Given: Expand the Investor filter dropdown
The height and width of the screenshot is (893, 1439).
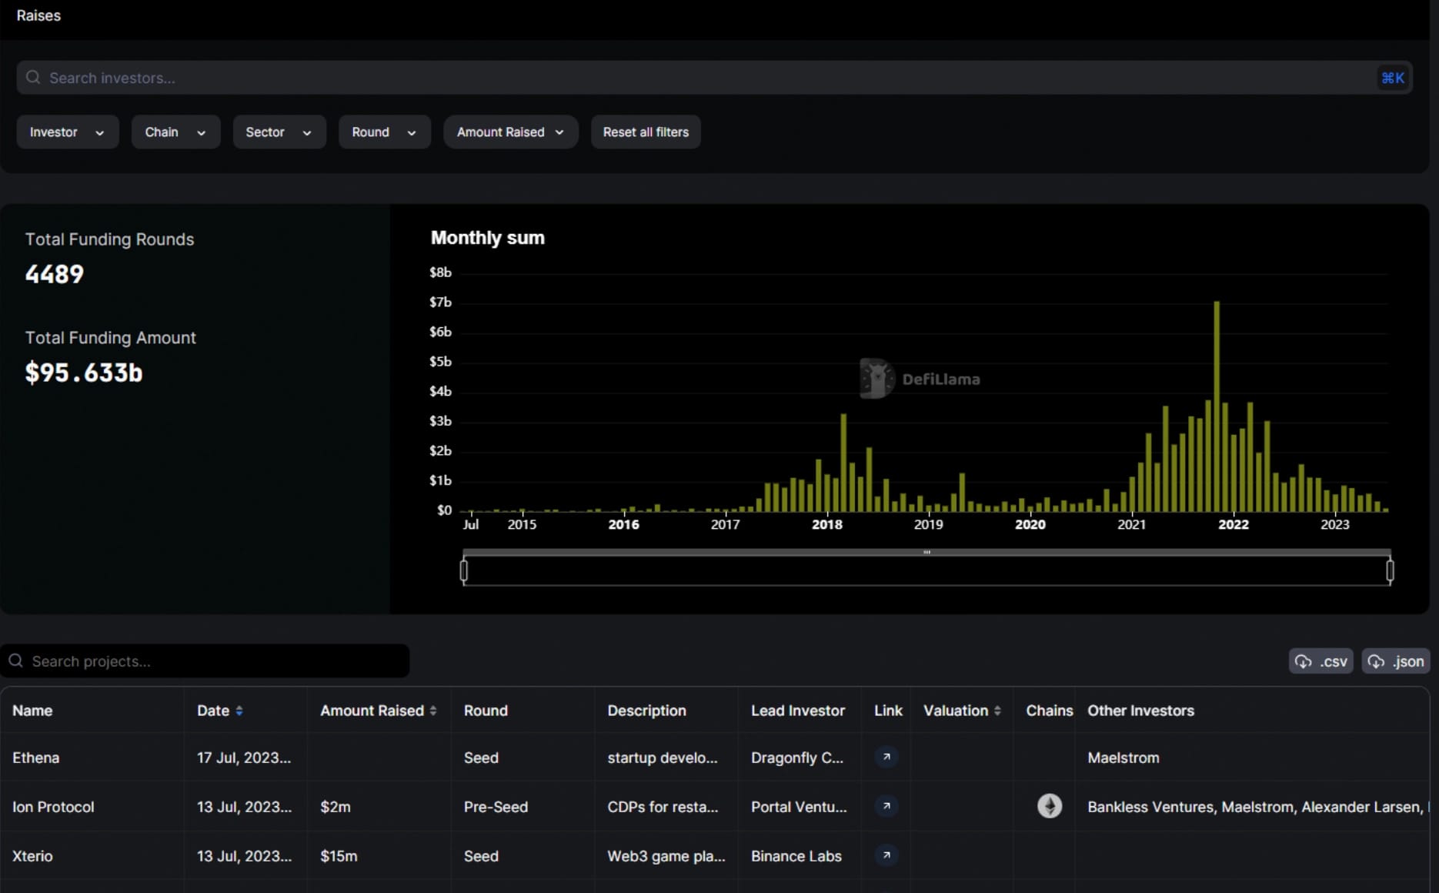Looking at the screenshot, I should click(x=67, y=132).
